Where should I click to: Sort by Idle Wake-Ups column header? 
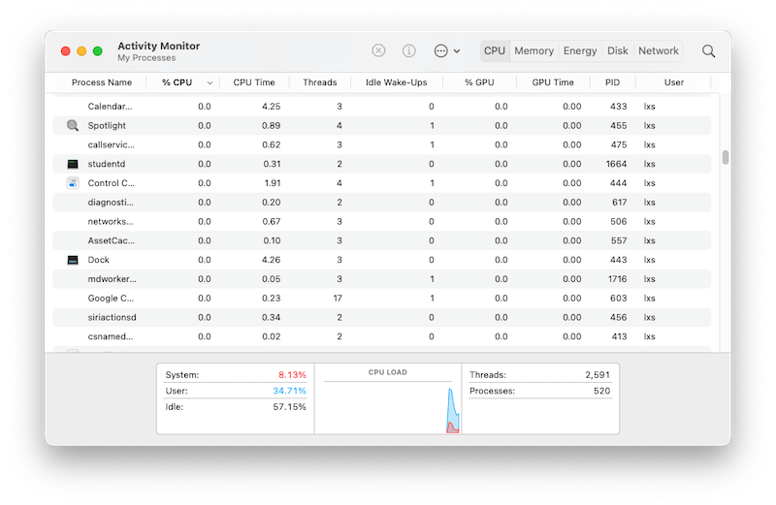coord(397,82)
